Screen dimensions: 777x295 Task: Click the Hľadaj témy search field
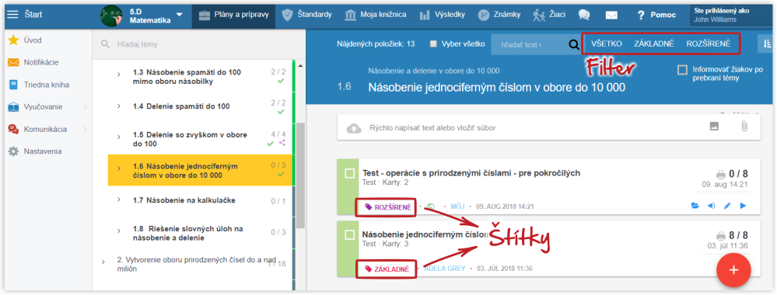pyautogui.click(x=198, y=44)
